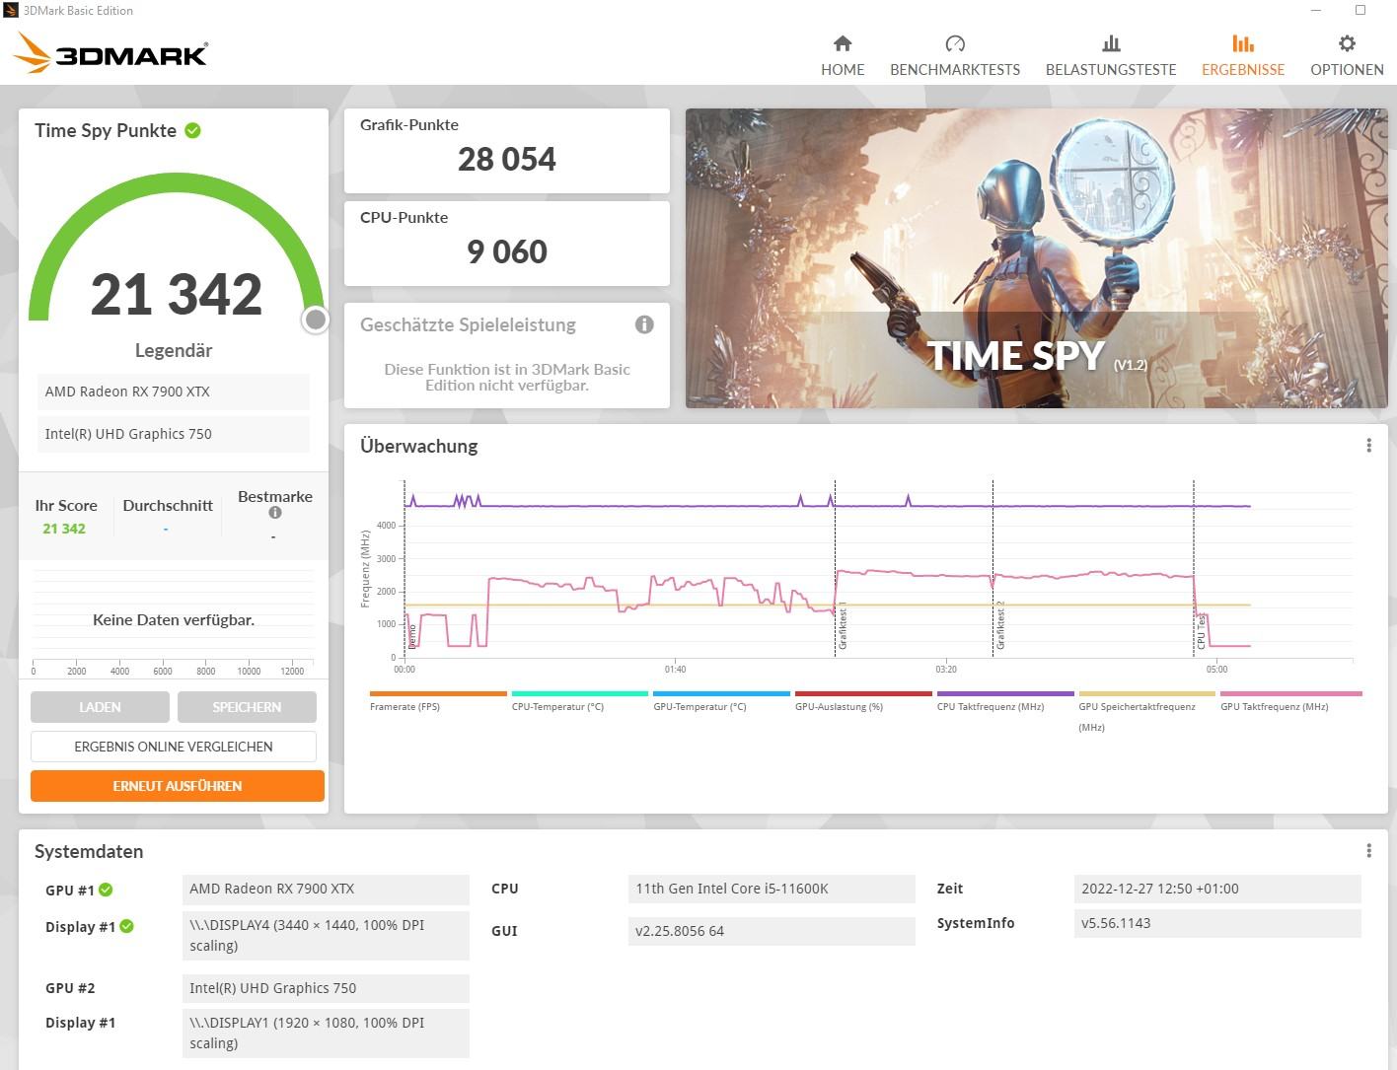Click AMD Radeon RX 7900 XTX under Legendär
1397x1070 pixels.
174,392
